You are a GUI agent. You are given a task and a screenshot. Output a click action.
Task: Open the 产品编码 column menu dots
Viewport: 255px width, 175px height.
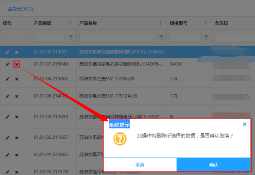tap(70, 23)
